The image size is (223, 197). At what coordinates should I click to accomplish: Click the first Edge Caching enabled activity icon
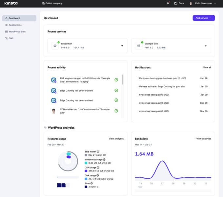[x=53, y=91]
